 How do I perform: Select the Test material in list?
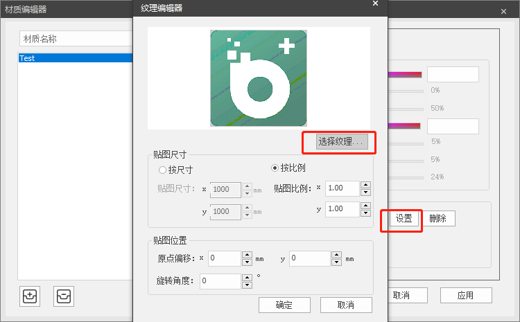76,58
